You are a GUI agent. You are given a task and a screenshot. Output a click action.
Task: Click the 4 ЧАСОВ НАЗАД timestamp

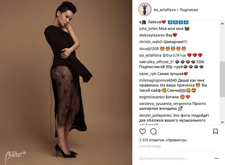150,146
